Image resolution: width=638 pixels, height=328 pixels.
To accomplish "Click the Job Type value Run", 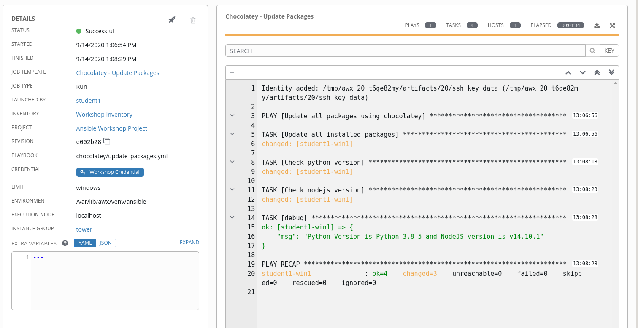I will (x=81, y=87).
